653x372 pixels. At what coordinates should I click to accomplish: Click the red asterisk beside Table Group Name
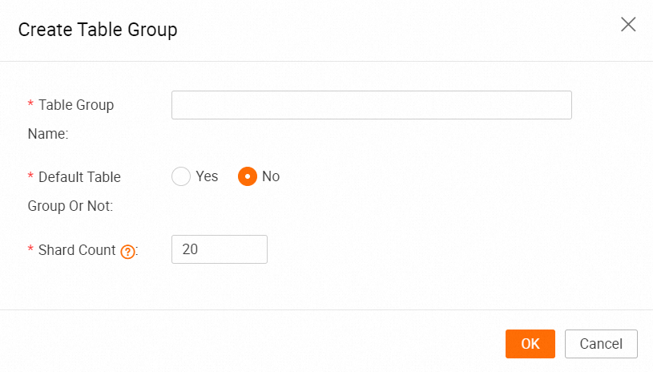[x=30, y=105]
